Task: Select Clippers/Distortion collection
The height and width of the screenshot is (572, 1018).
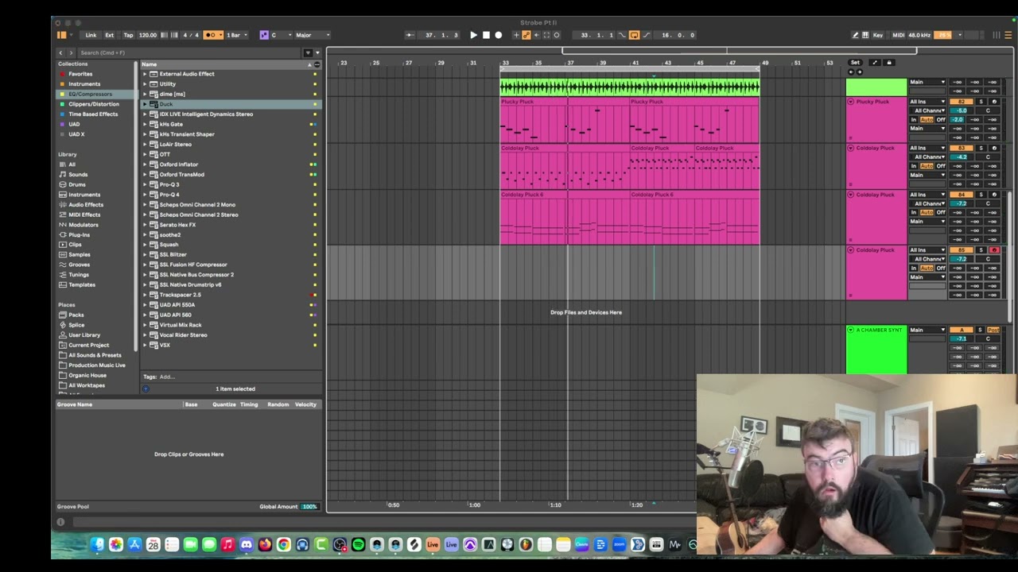Action: tap(94, 104)
